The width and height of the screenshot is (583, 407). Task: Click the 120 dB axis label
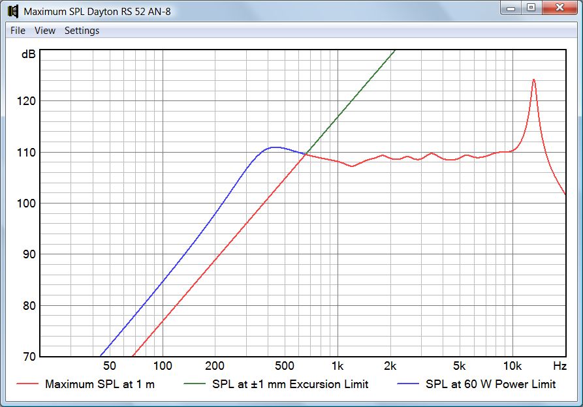point(26,101)
